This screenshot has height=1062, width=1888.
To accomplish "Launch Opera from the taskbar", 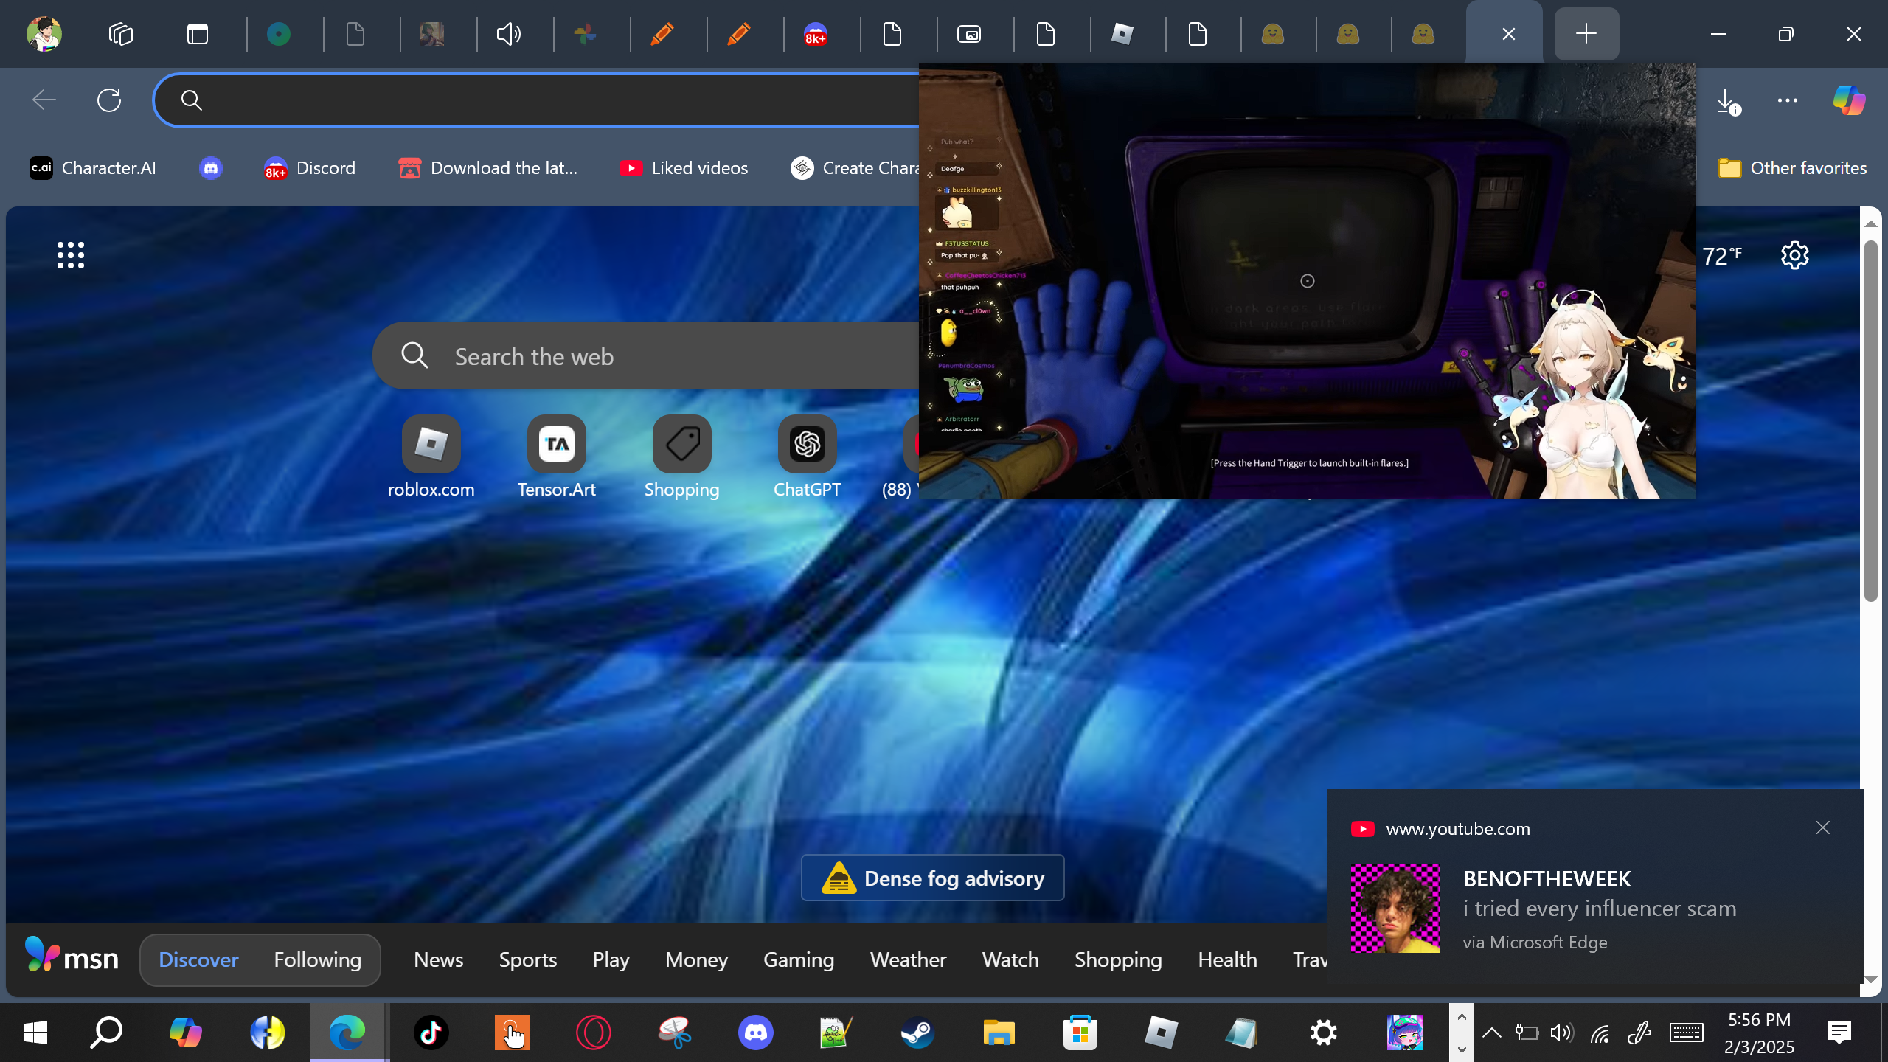I will coord(594,1032).
